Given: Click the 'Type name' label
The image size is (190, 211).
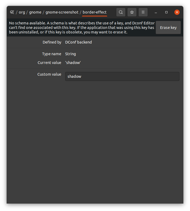Looking at the screenshot, I should (x=52, y=54).
